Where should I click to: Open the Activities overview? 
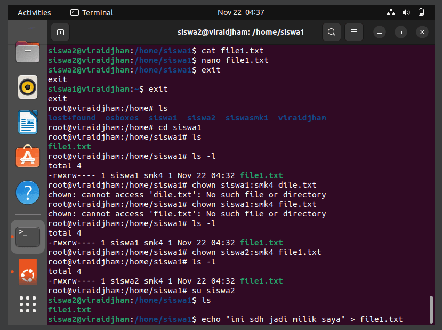pos(34,13)
